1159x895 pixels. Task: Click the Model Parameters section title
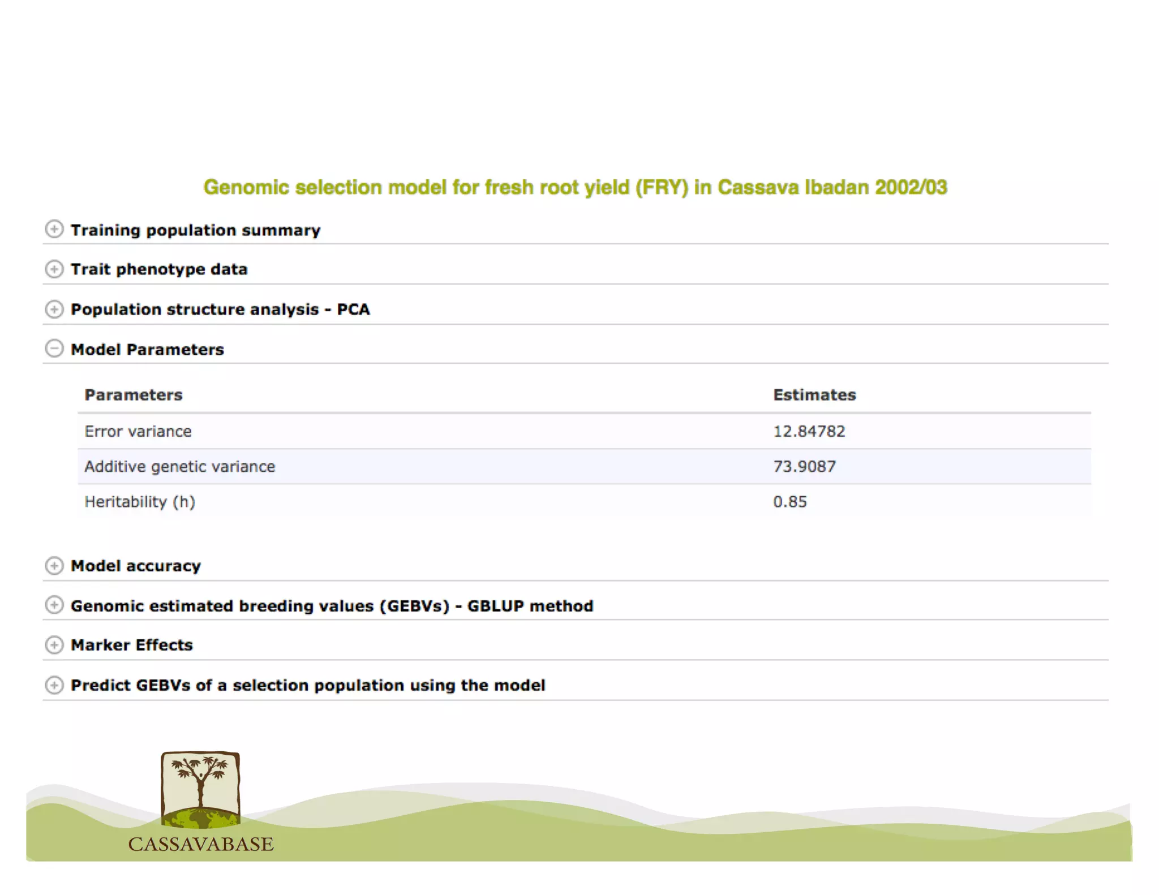(x=147, y=350)
